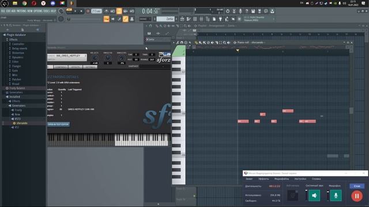Toggle the microphone button in the recorder
Screen dimensions: 369x207
tap(336, 195)
